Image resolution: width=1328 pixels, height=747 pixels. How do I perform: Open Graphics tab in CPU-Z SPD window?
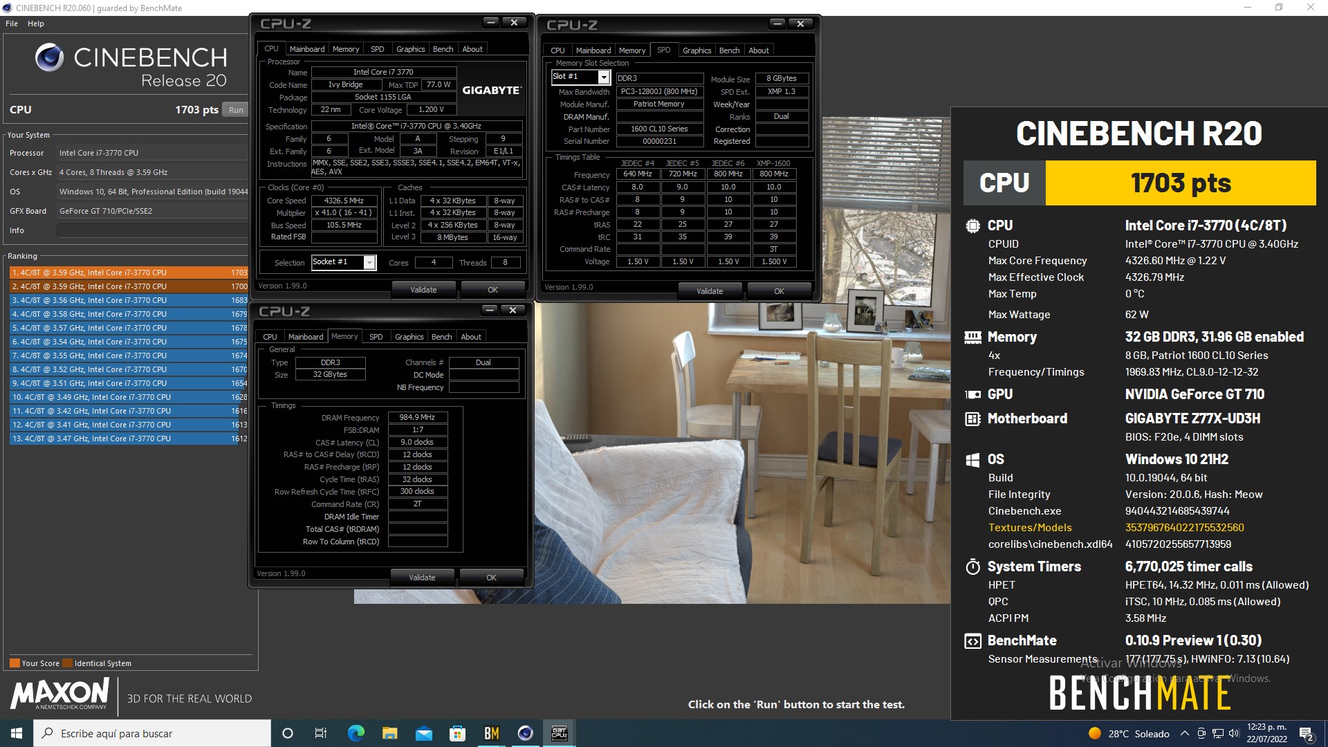click(x=697, y=50)
